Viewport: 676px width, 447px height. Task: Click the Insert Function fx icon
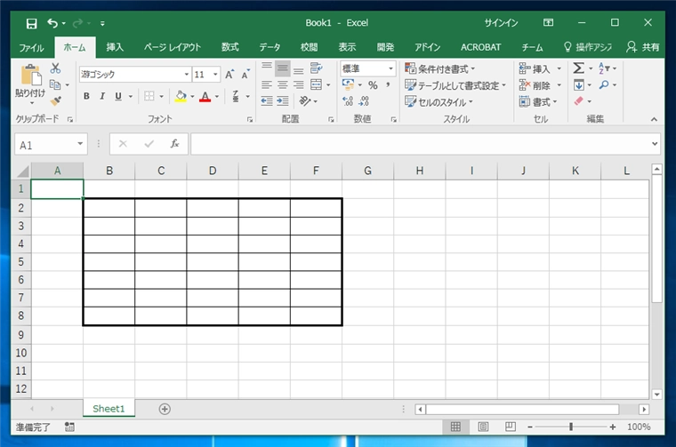(x=174, y=143)
